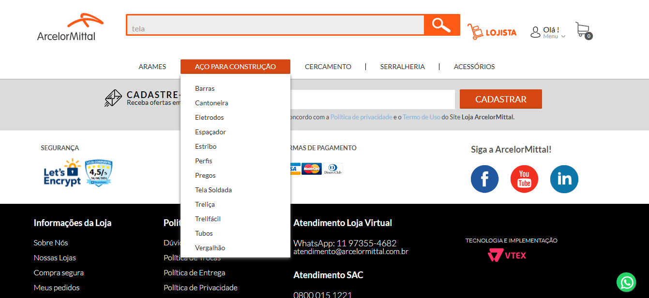Open the ARAMES menu

tap(152, 67)
